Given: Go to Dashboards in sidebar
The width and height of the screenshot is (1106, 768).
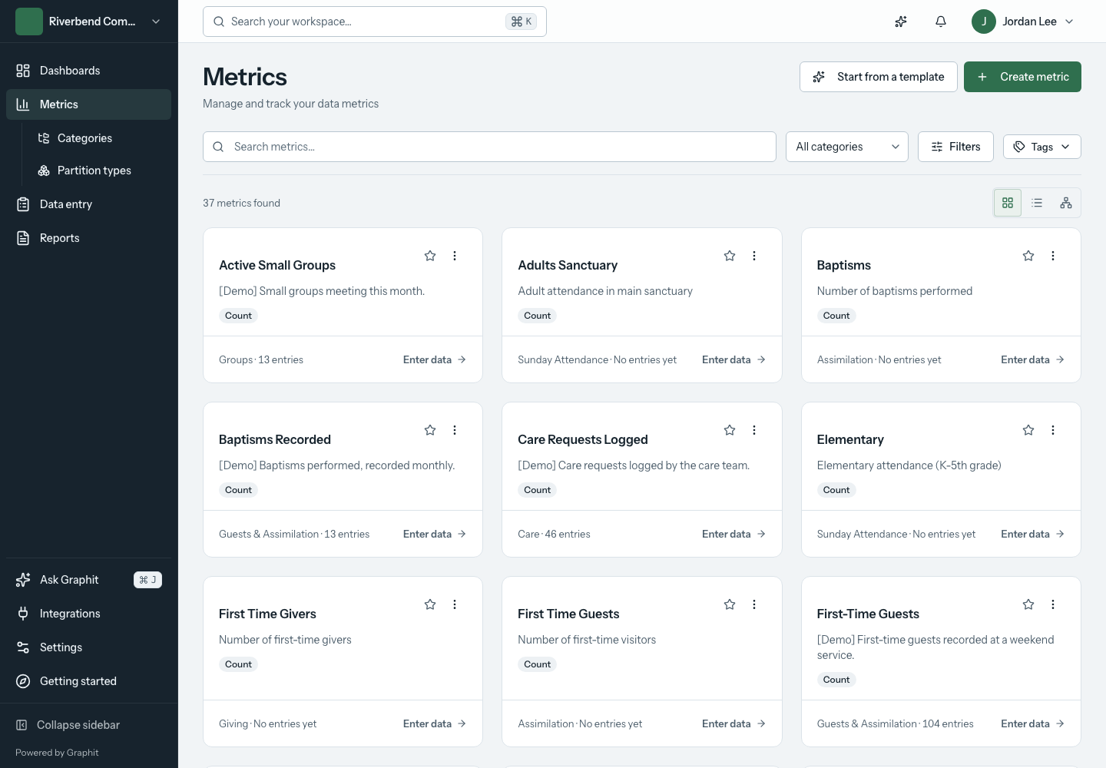Looking at the screenshot, I should click(89, 71).
